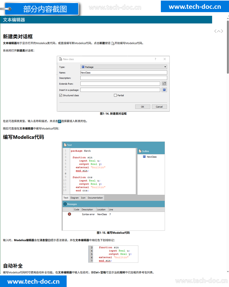Click the Messages panel info icon
The width and height of the screenshot is (229, 287).
(65, 204)
